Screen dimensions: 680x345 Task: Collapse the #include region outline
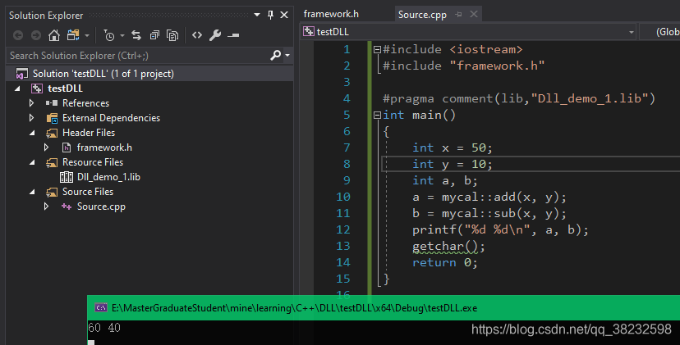(377, 50)
